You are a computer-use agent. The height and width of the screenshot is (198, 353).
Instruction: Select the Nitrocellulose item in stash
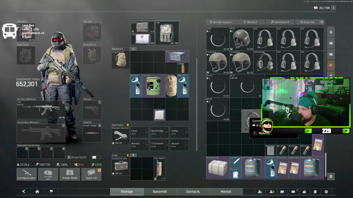click(218, 168)
